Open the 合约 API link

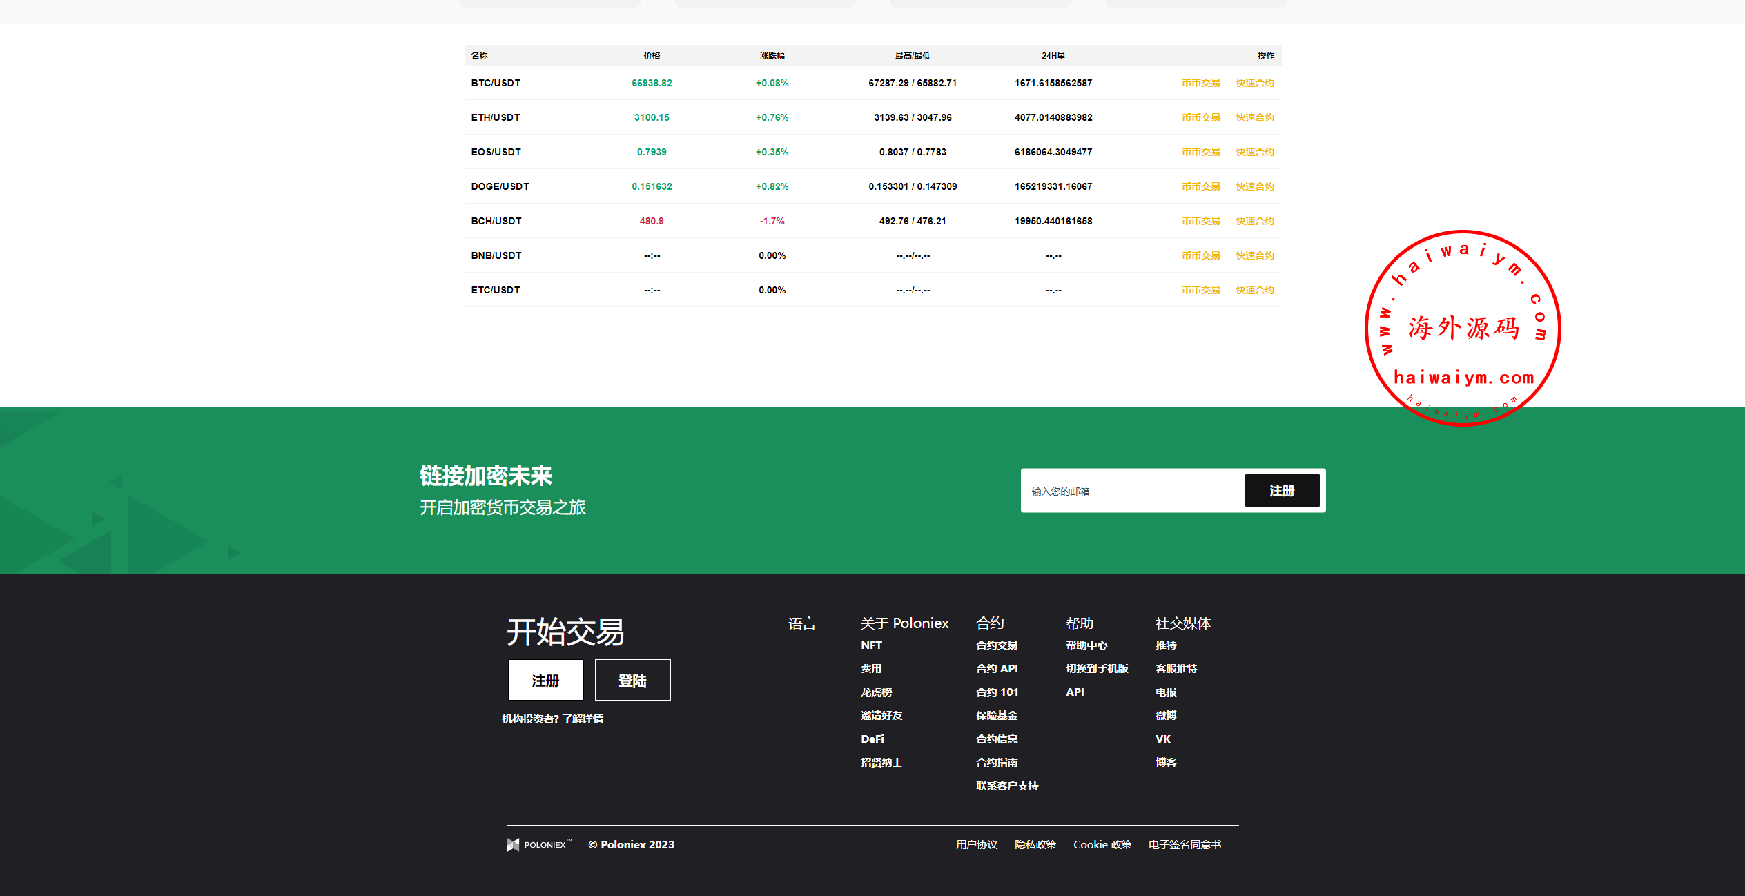(x=997, y=668)
